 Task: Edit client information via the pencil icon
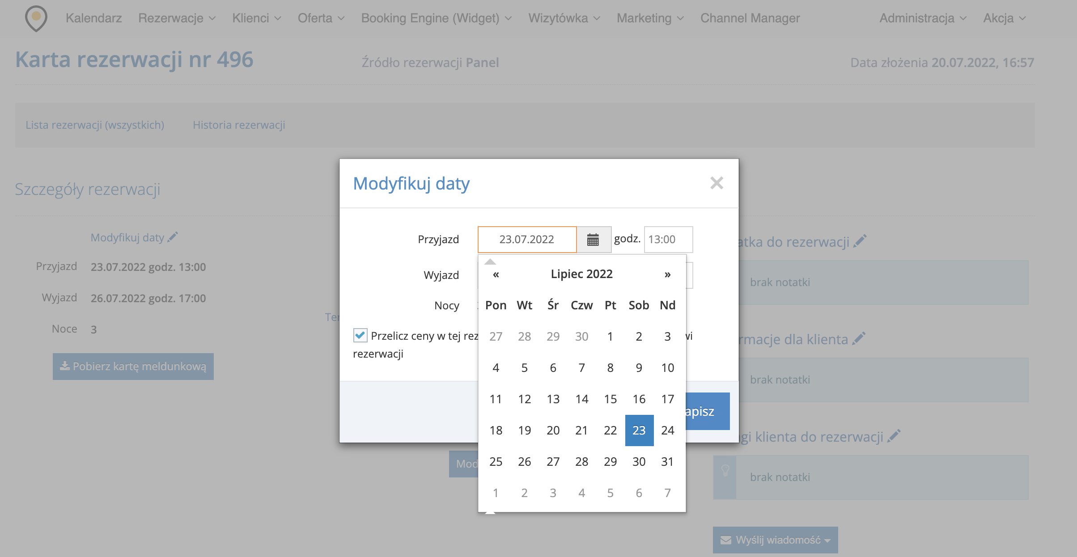tap(859, 339)
